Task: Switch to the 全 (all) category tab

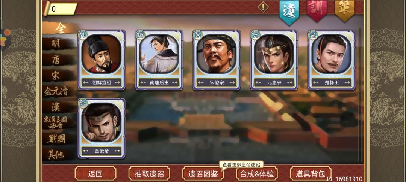Action: (x=61, y=28)
